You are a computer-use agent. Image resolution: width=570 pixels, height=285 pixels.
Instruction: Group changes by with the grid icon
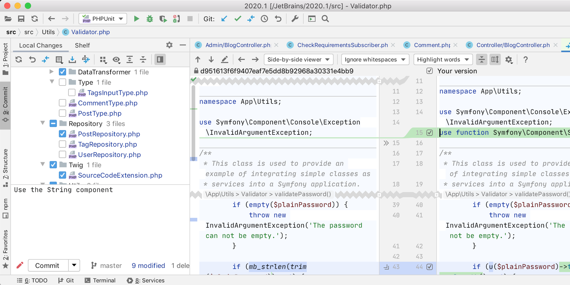coord(103,59)
